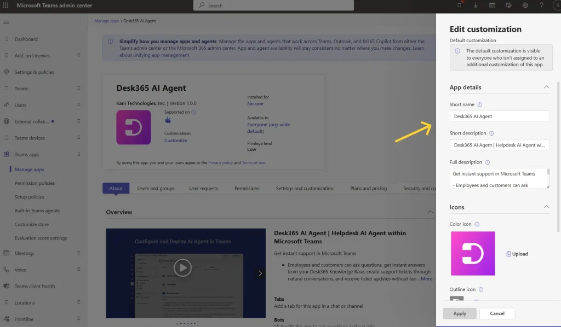
Task: Click the External collaboration globe icon
Action: tap(7, 121)
